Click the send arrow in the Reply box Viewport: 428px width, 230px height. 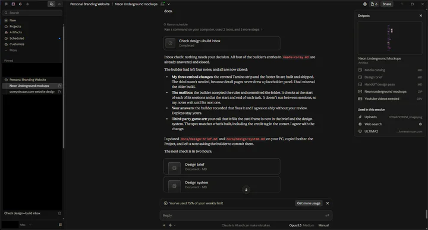pyautogui.click(x=327, y=216)
